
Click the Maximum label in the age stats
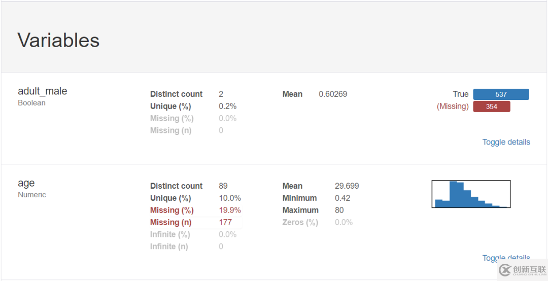coord(300,210)
